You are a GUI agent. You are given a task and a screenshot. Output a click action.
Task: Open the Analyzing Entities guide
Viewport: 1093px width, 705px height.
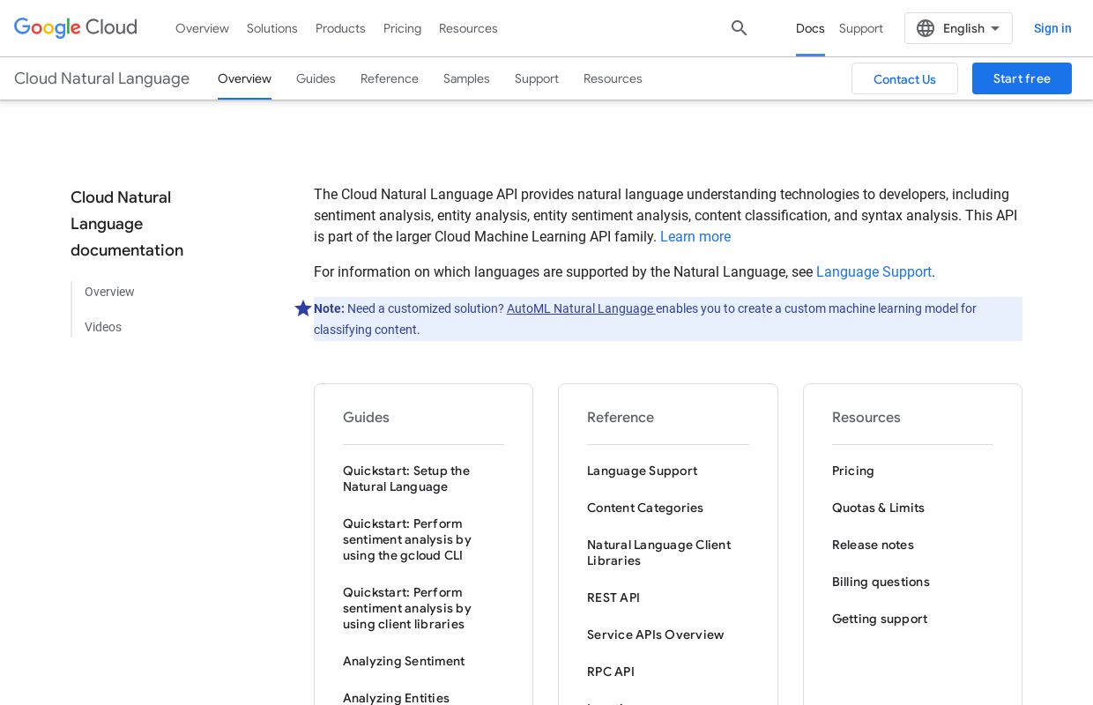tap(396, 698)
